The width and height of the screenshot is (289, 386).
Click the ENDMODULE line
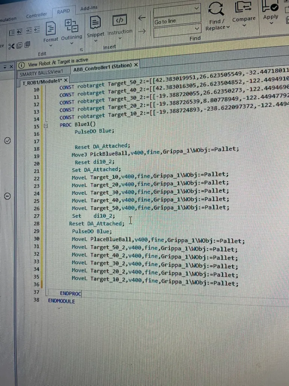61,300
